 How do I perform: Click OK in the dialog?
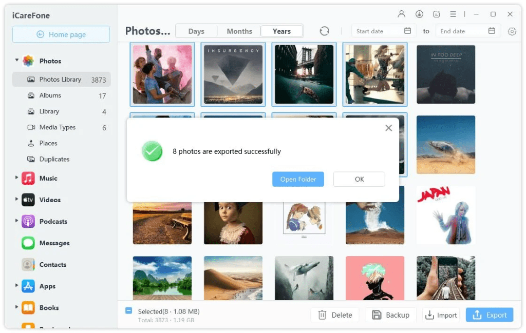pos(359,179)
